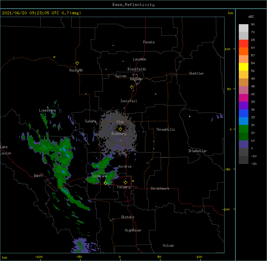Pick the blue 36-33 dBZ legend swatch

click(x=243, y=113)
